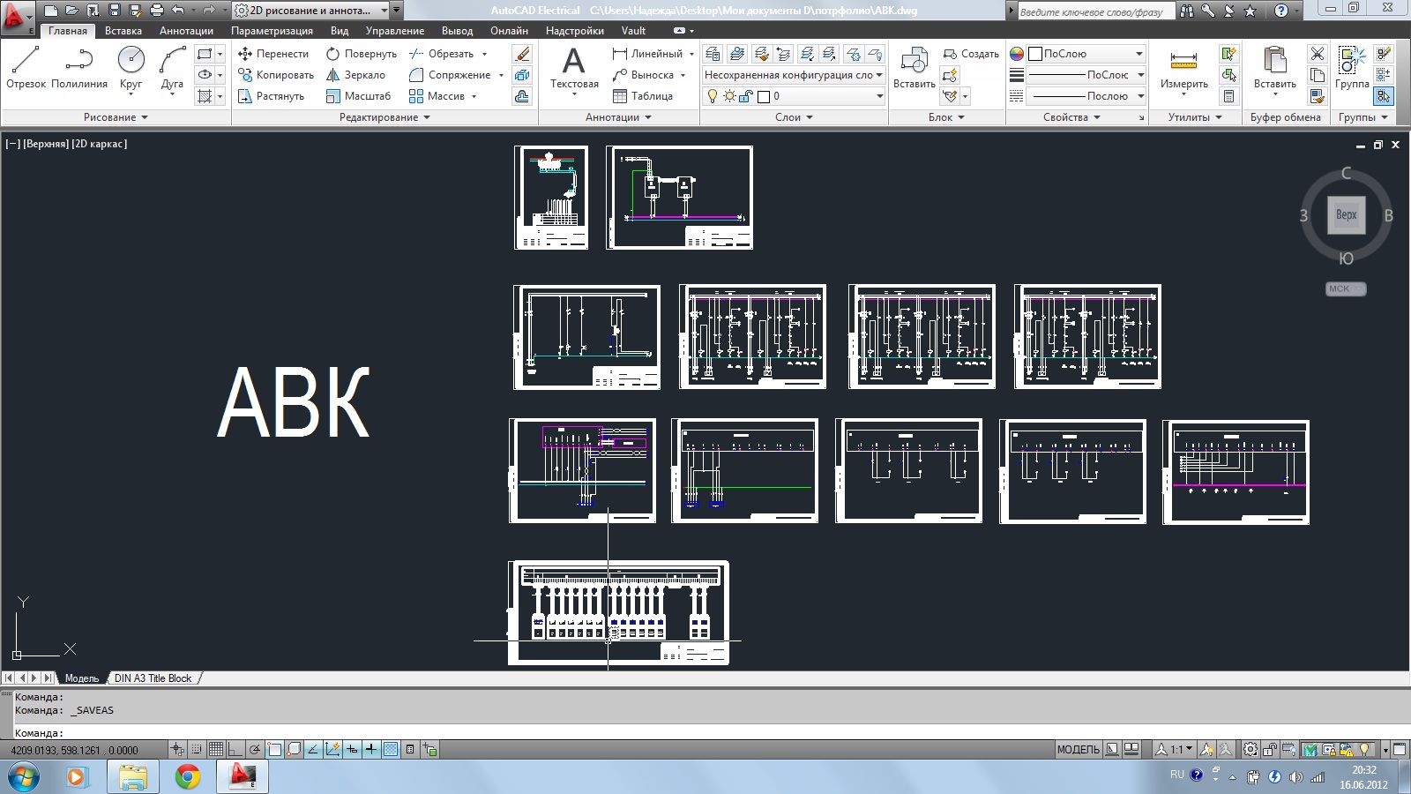Open the workspace dropdown '2D рисование и аннота...'
Viewport: 1411px width, 794px height.
(x=310, y=11)
